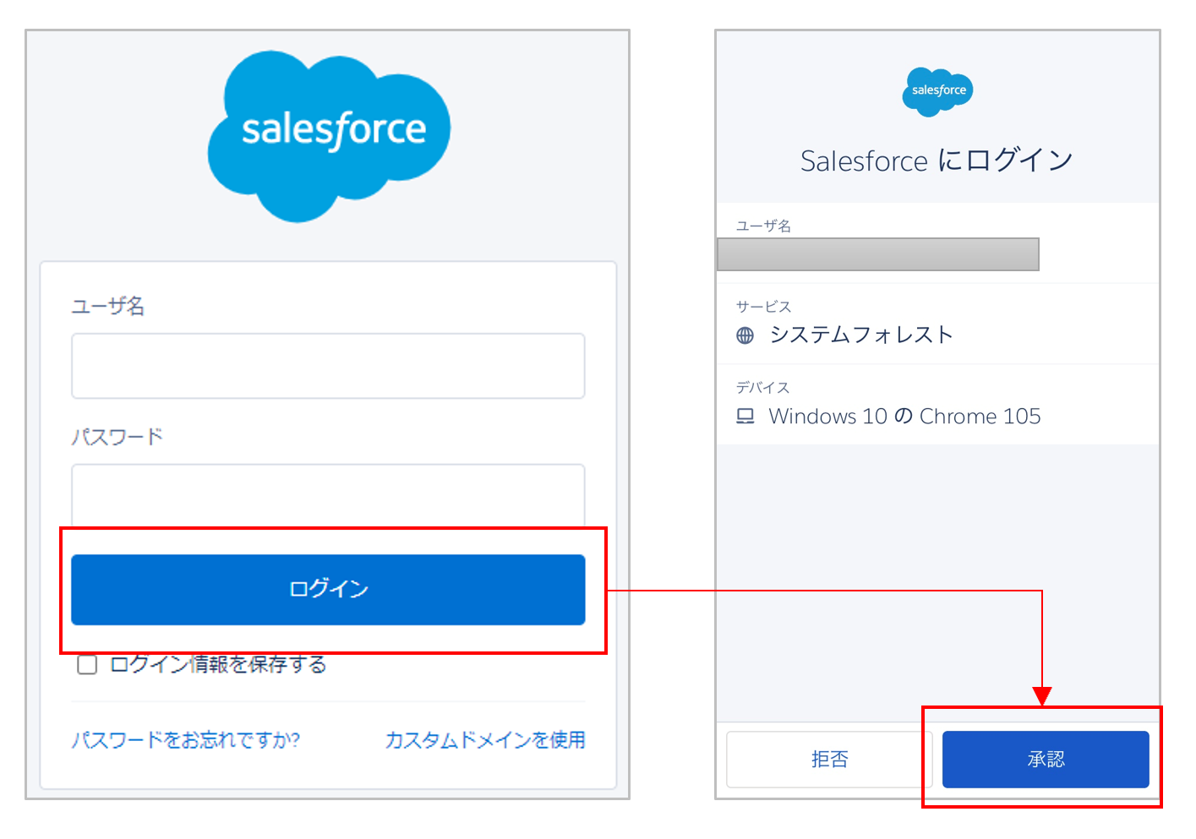Click the grayed-out username field in approval screen
The image size is (1196, 839).
878,254
